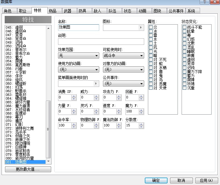Decrease magic defense F spinner
Screen dimensions: 220x185
119,127
